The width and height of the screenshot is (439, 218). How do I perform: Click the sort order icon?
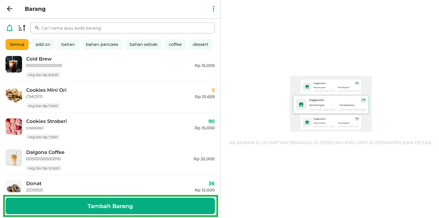click(22, 28)
